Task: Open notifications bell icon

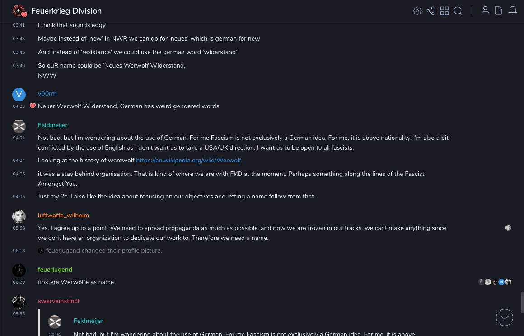Action: (512, 11)
